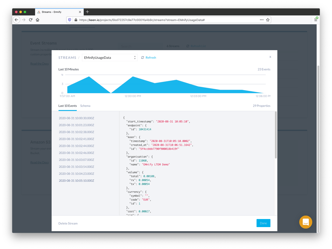Image resolution: width=332 pixels, height=249 pixels.
Task: Click the Done button
Action: 263,223
